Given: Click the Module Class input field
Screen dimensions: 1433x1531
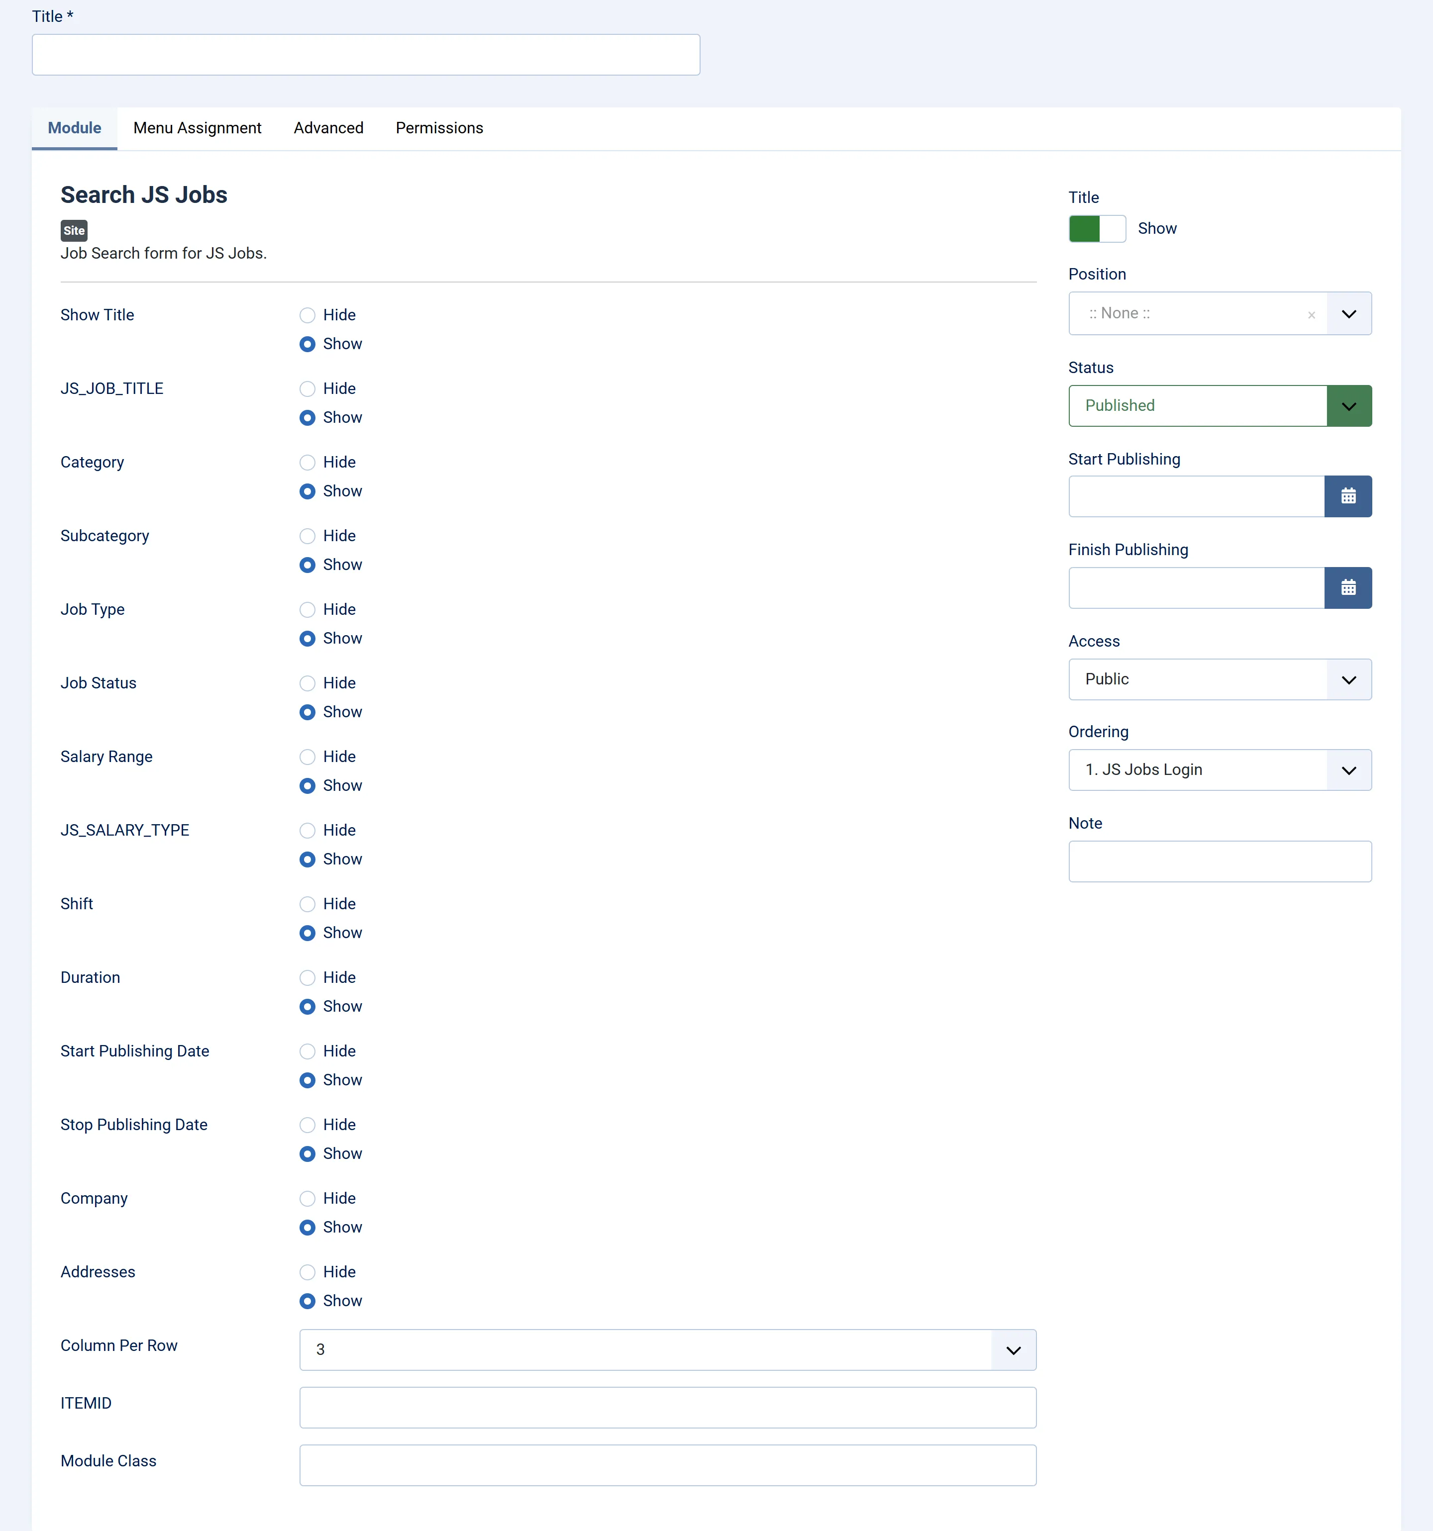Looking at the screenshot, I should pos(667,1465).
